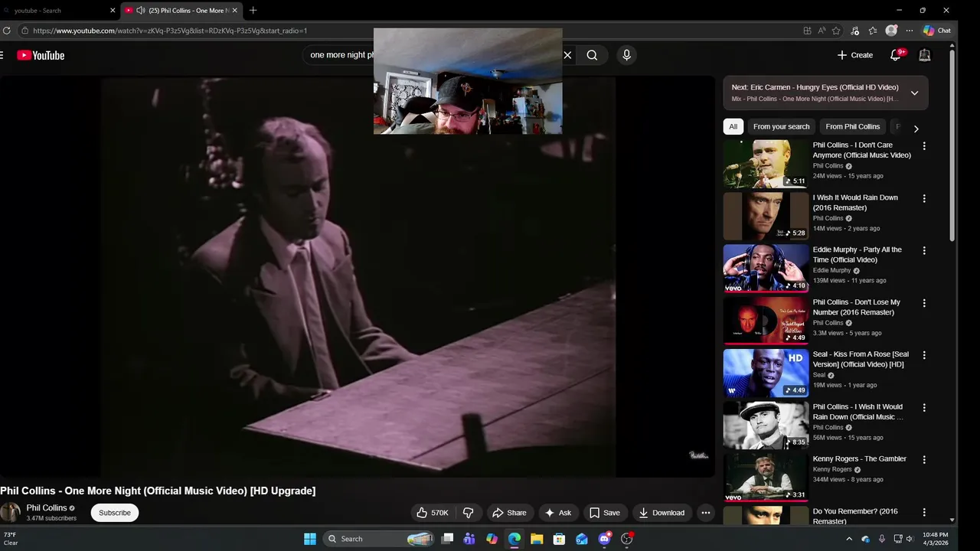Open Edge split screen apps icon
Screen dimensions: 980x551
(807, 31)
